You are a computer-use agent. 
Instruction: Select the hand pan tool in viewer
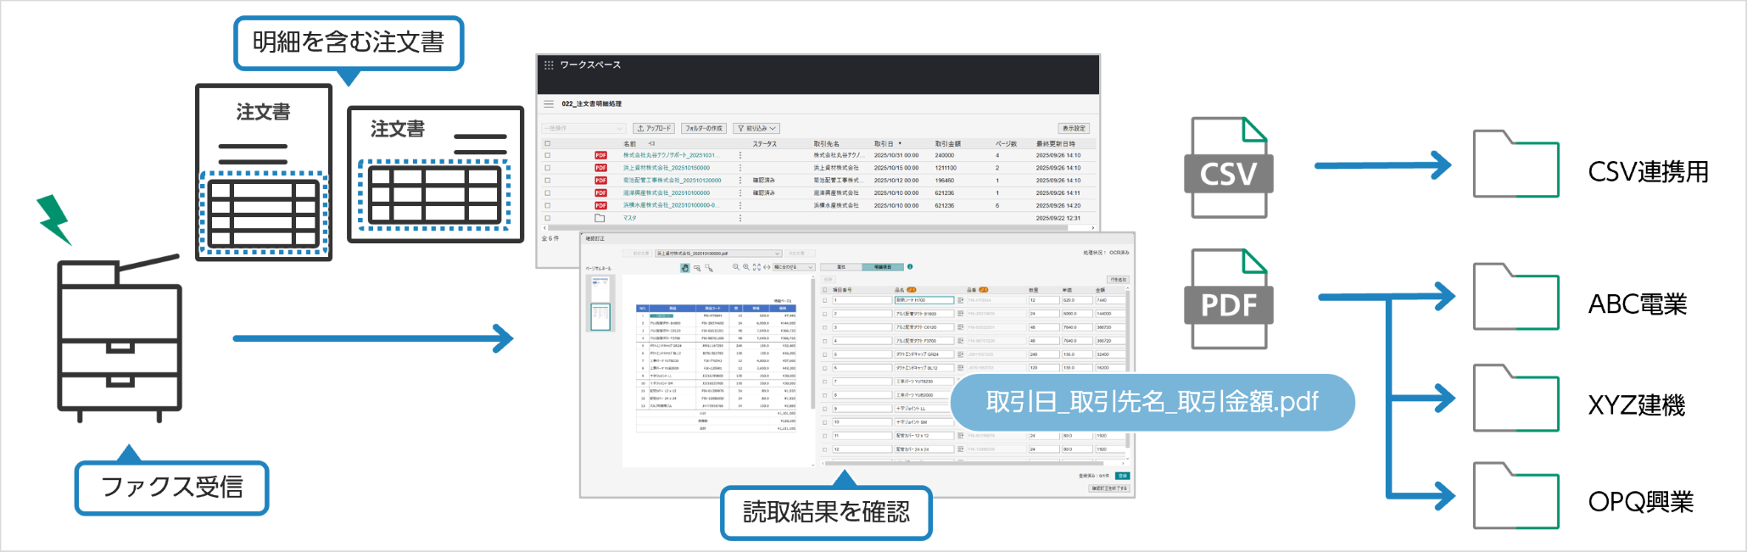(685, 268)
